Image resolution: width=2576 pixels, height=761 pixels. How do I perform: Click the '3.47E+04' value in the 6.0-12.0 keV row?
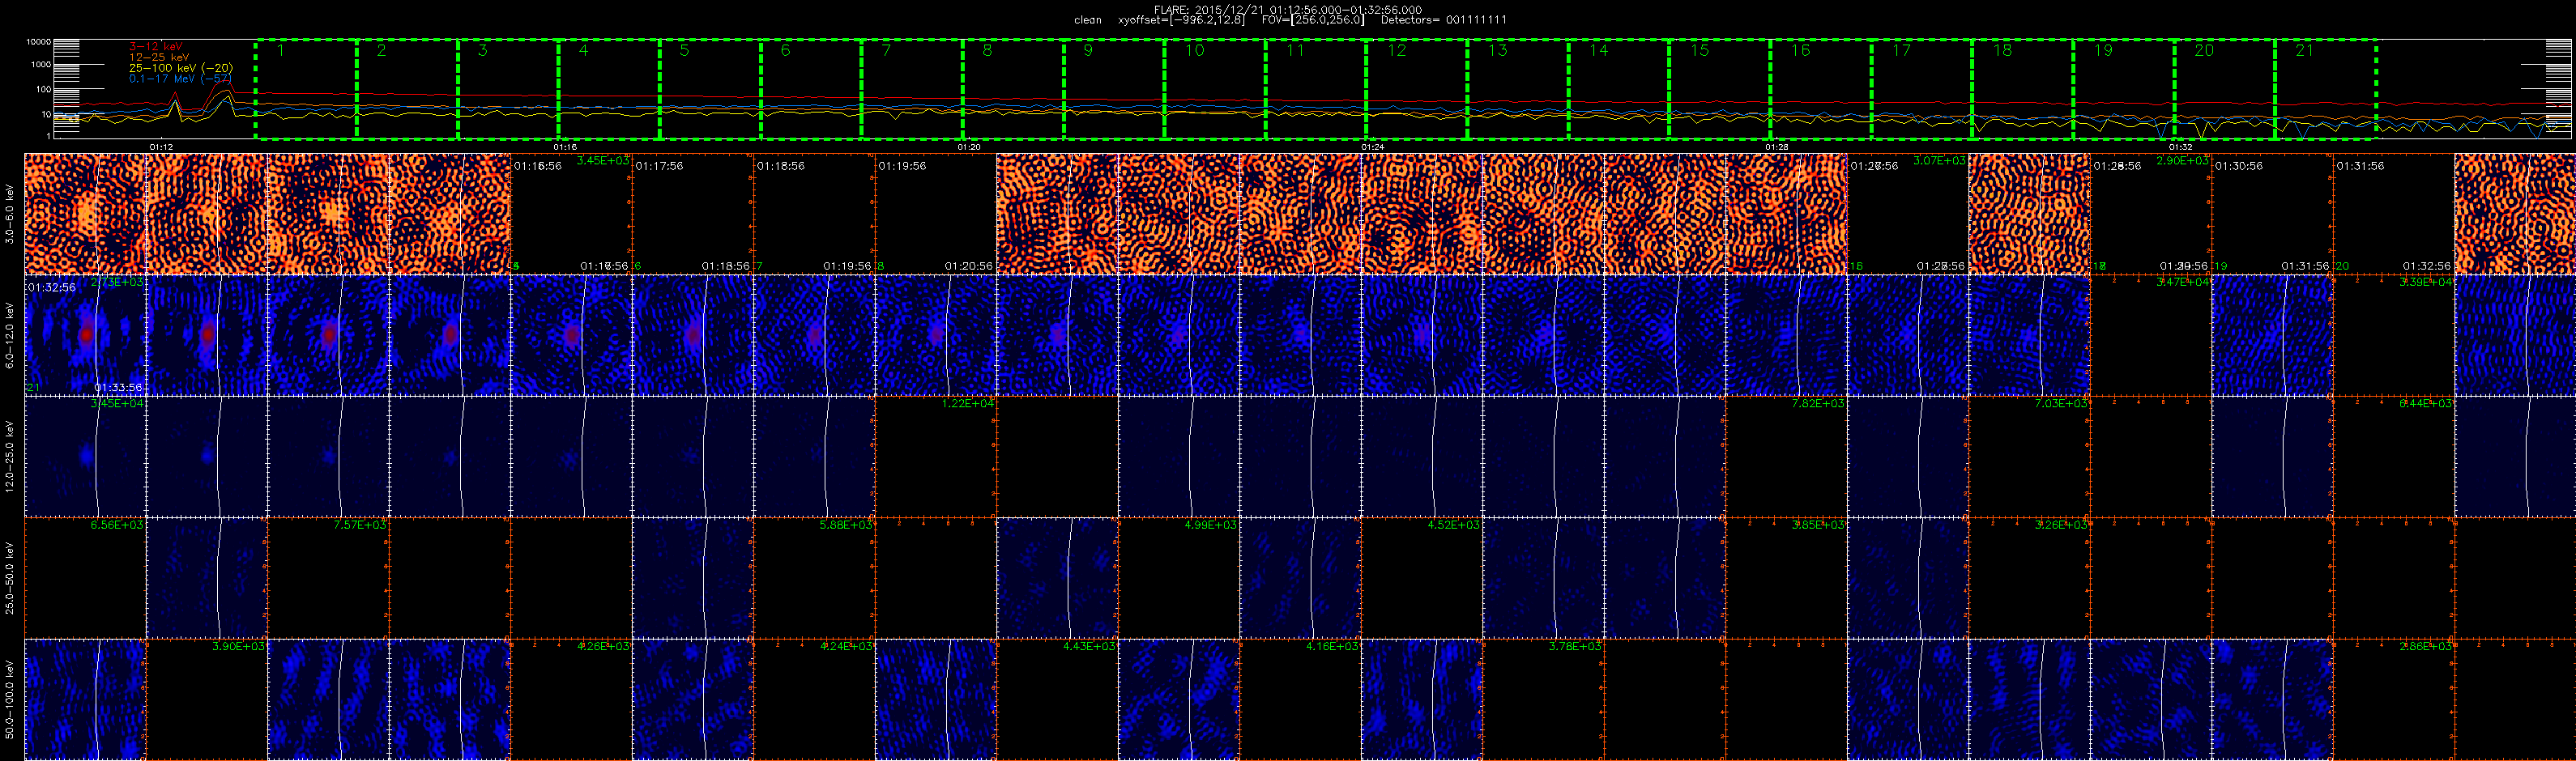[x=2182, y=282]
